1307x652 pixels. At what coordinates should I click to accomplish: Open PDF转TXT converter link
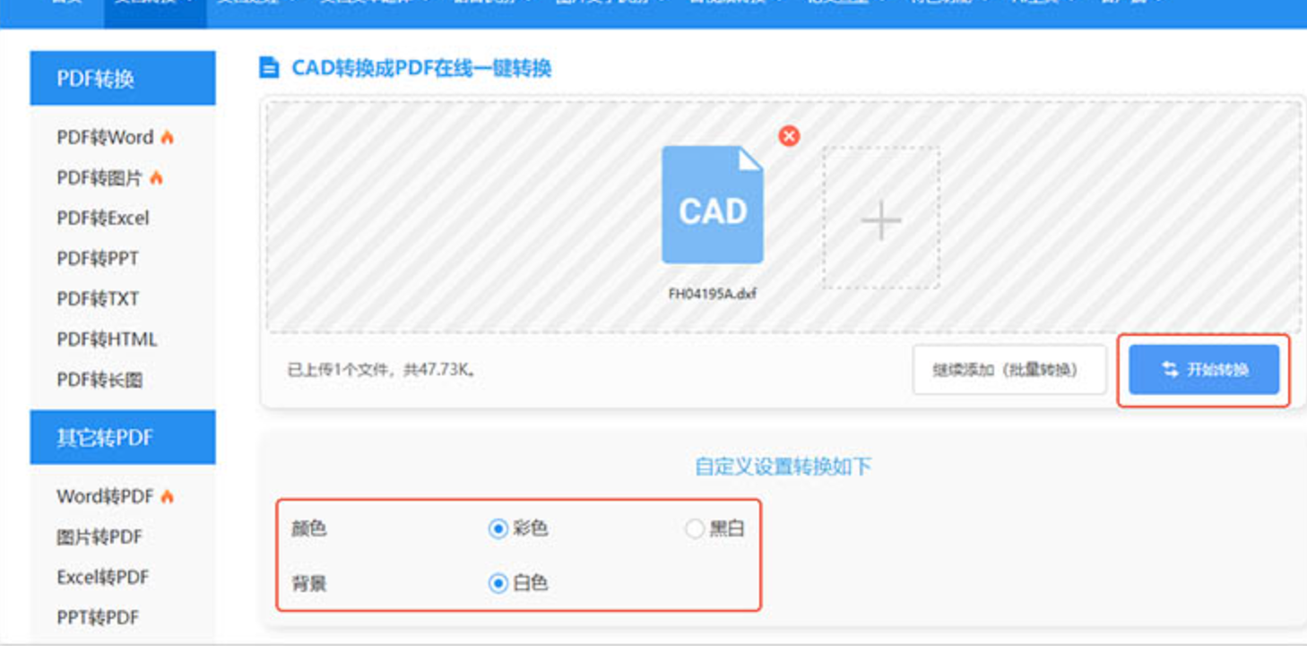98,298
